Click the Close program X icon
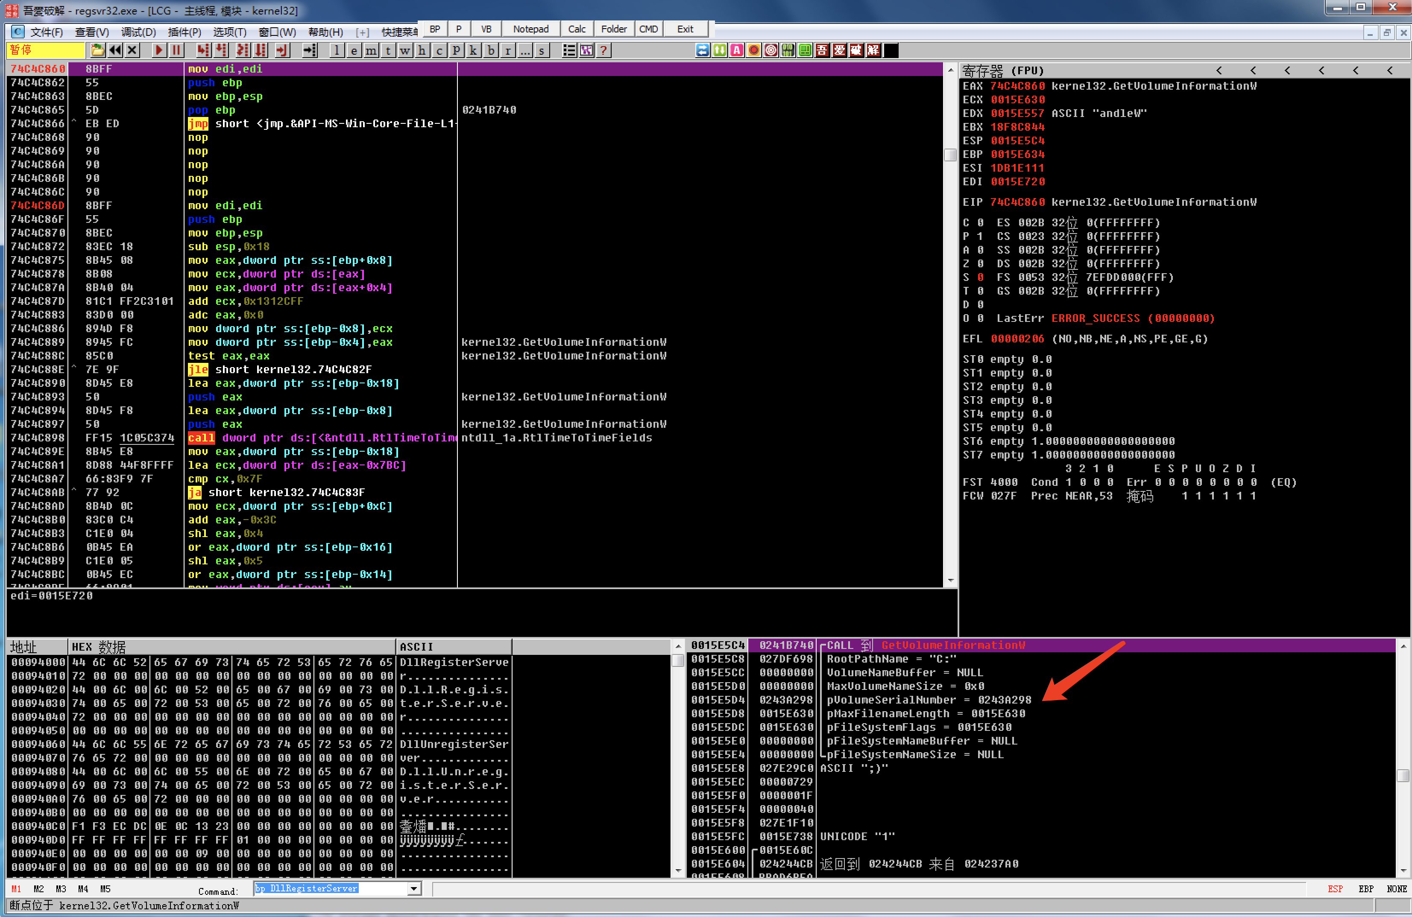Viewport: 1412px width, 917px height. click(132, 50)
